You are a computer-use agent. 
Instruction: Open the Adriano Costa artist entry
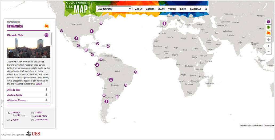point(15,95)
